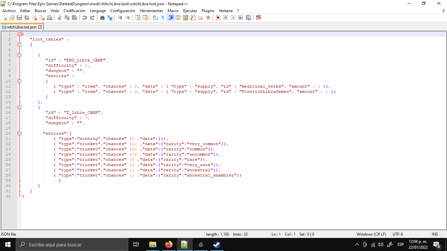The width and height of the screenshot is (447, 251).
Task: Toggle synchronized horizontal scrolling
Action: [x=145, y=18]
